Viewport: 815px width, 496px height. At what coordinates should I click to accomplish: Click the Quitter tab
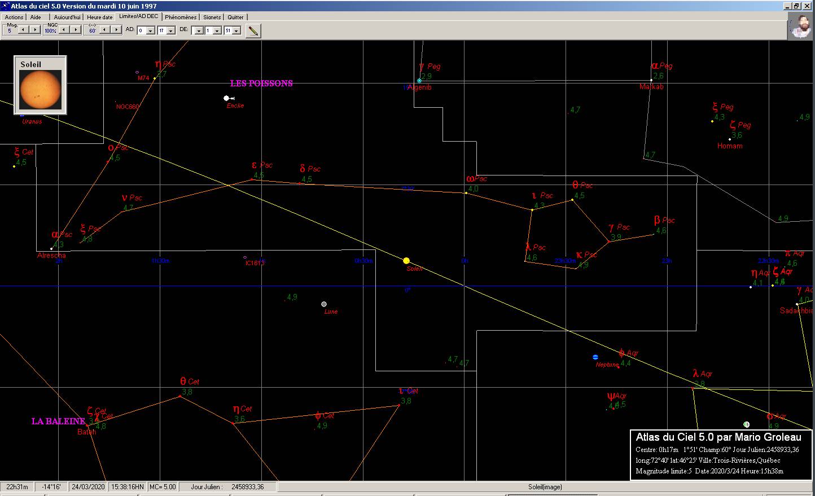pyautogui.click(x=236, y=17)
